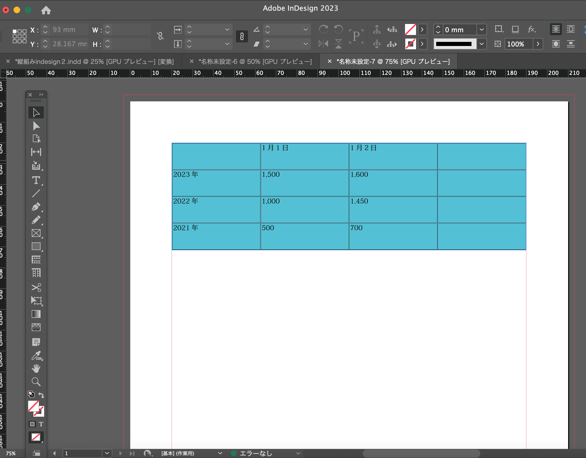Viewport: 586px width, 458px height.
Task: Open the effects fx button
Action: 531,29
